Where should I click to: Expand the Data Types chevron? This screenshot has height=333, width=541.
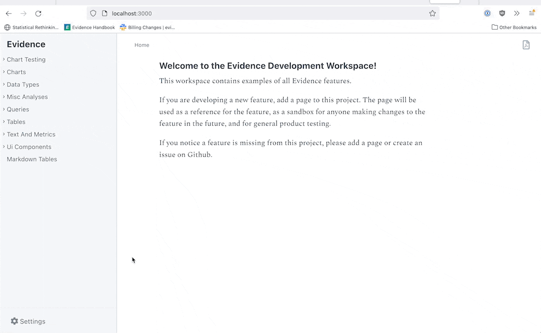(4, 84)
